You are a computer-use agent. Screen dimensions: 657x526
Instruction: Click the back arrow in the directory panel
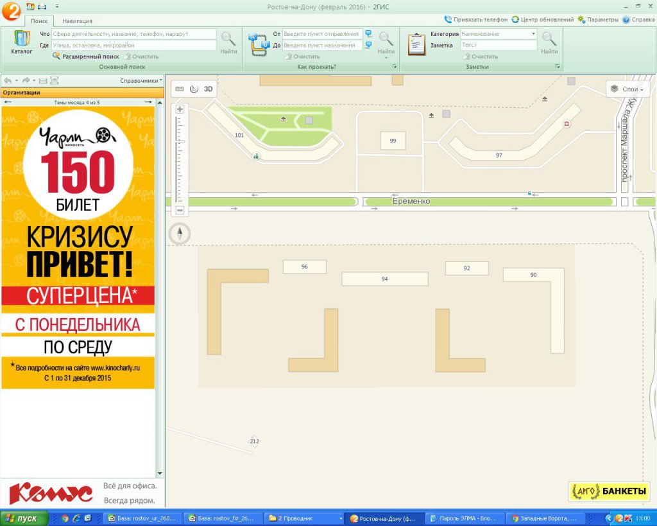[8, 80]
